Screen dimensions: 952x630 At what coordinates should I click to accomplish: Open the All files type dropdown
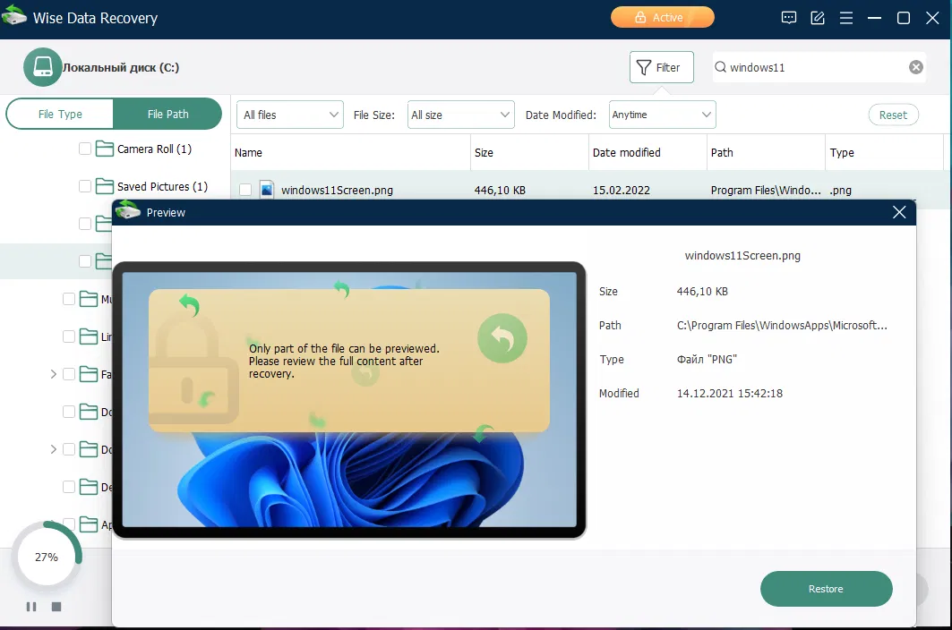(289, 115)
